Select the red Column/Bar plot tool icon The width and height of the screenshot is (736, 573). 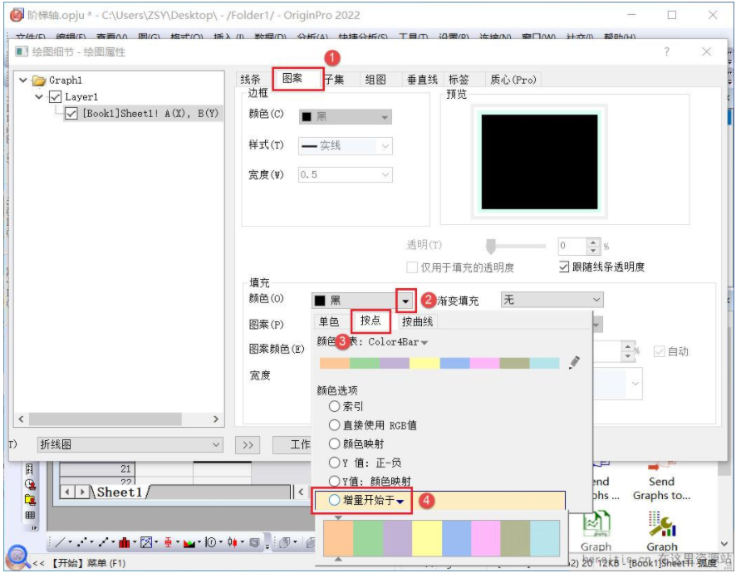(x=124, y=542)
